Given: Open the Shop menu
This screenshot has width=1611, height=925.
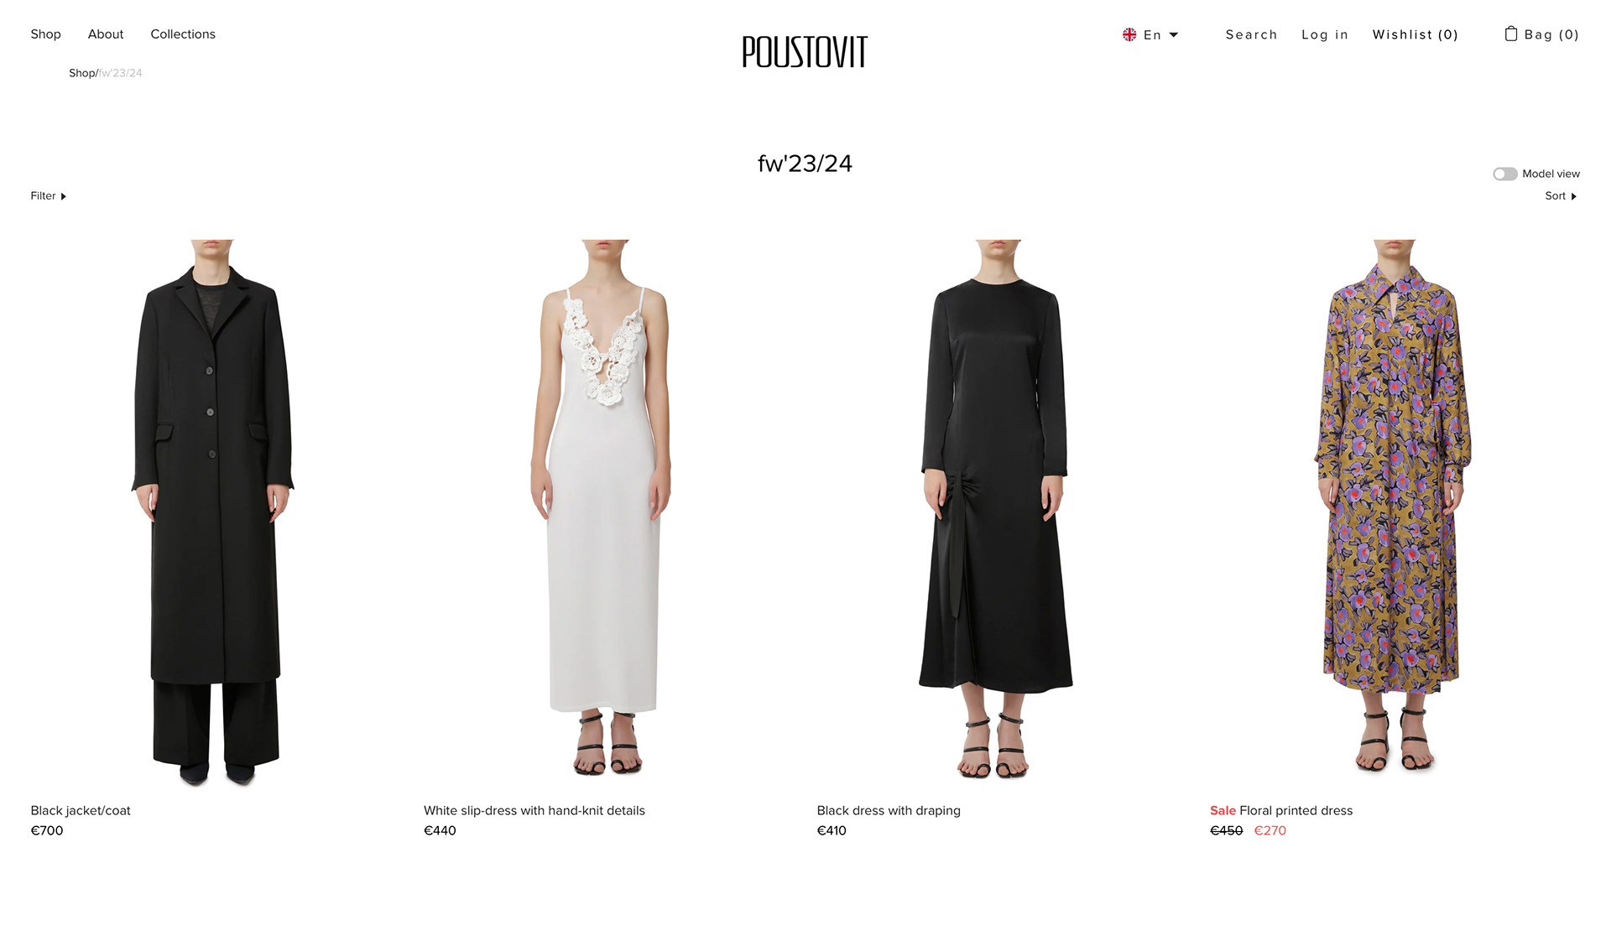Looking at the screenshot, I should pyautogui.click(x=45, y=34).
